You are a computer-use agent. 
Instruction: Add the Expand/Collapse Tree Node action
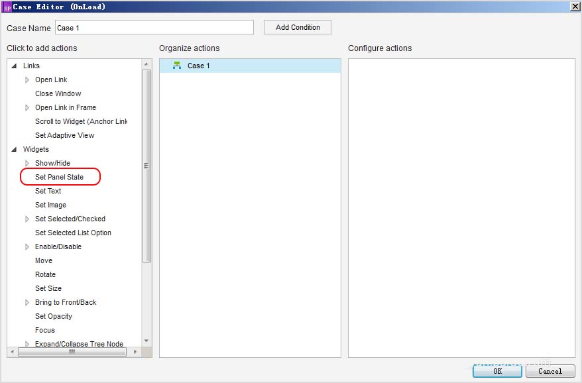(79, 344)
